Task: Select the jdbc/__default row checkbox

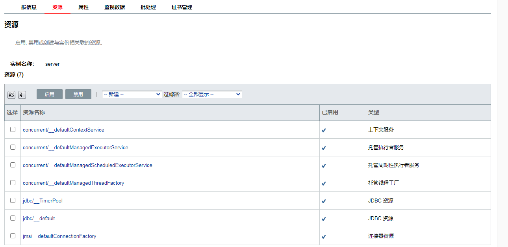Action: [x=13, y=218]
